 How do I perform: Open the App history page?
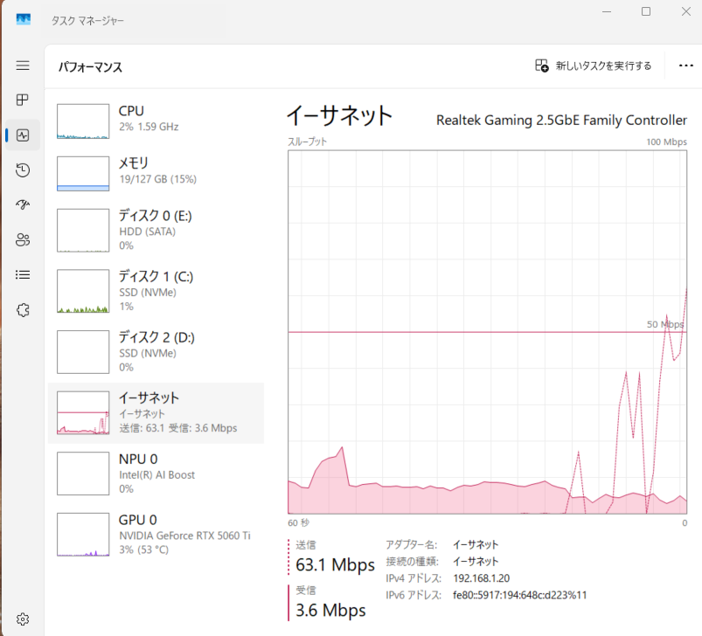22,169
